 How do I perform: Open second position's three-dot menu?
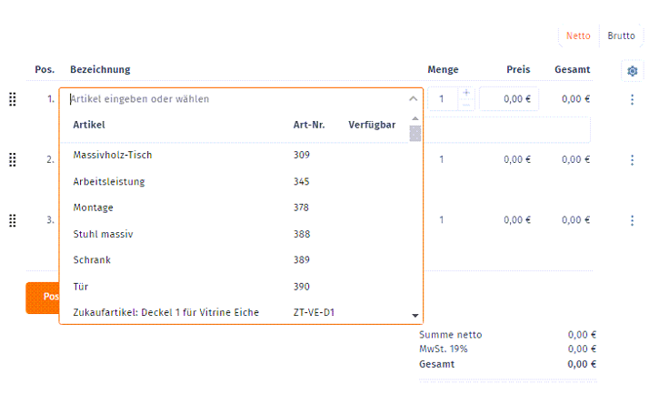[x=632, y=160]
